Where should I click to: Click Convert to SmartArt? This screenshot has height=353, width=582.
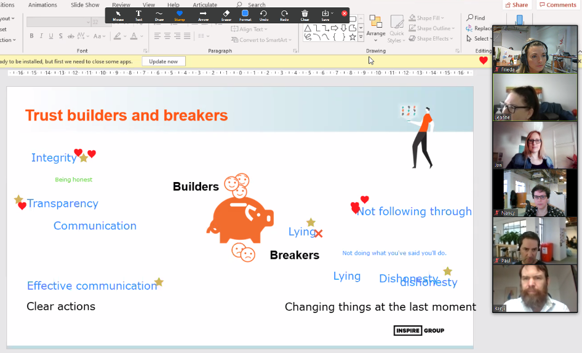[261, 40]
